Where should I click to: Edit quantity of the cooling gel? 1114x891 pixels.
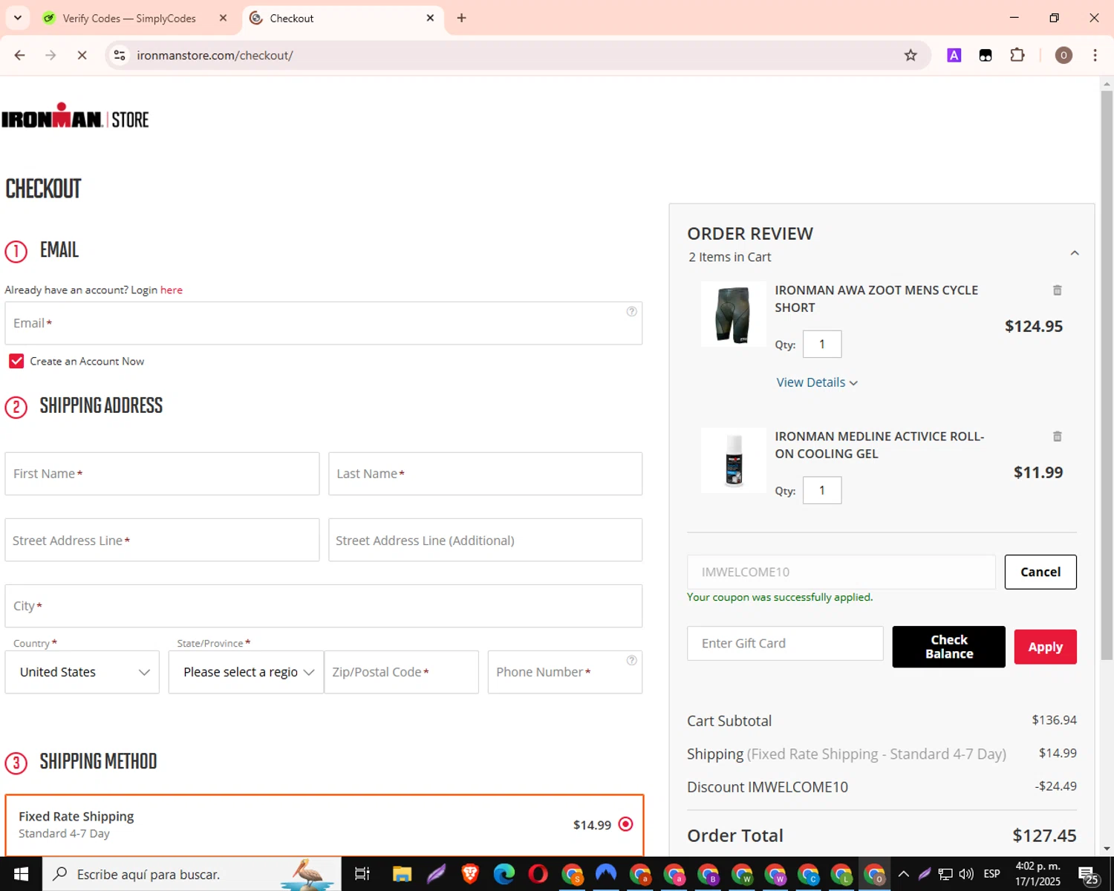coord(822,490)
